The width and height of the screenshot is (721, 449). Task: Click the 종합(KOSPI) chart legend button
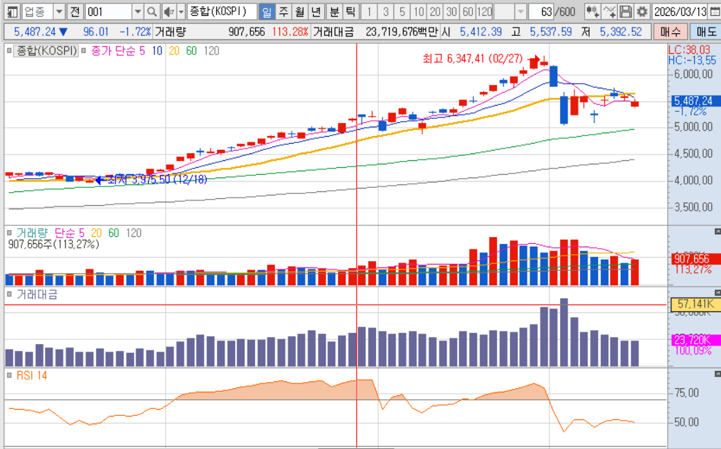pyautogui.click(x=46, y=50)
